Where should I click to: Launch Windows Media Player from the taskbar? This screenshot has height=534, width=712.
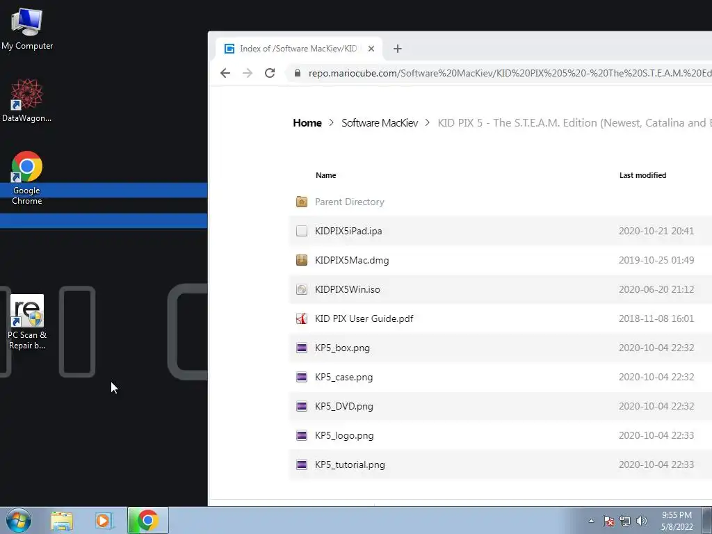click(x=104, y=521)
